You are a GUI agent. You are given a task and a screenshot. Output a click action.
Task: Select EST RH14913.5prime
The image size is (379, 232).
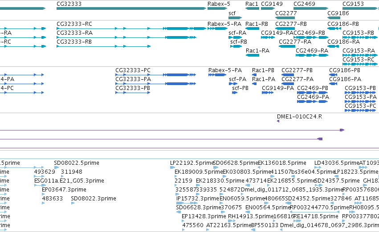tap(232, 221)
